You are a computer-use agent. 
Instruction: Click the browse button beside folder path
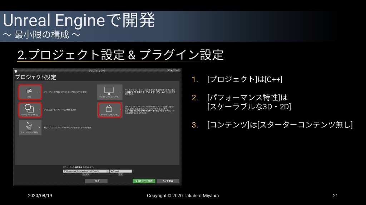coord(107,171)
